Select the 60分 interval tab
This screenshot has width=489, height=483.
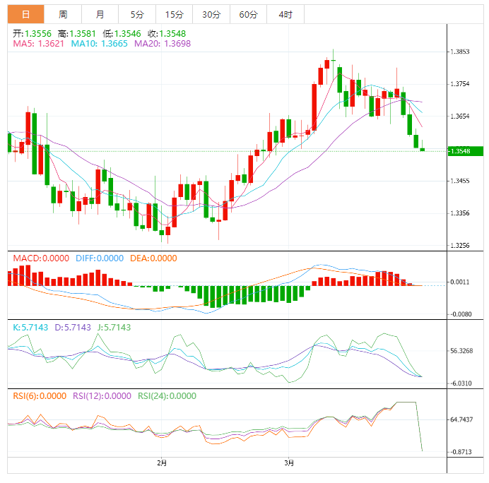[248, 14]
